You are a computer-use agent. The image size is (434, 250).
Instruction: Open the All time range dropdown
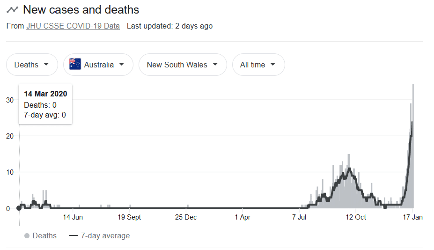[258, 65]
